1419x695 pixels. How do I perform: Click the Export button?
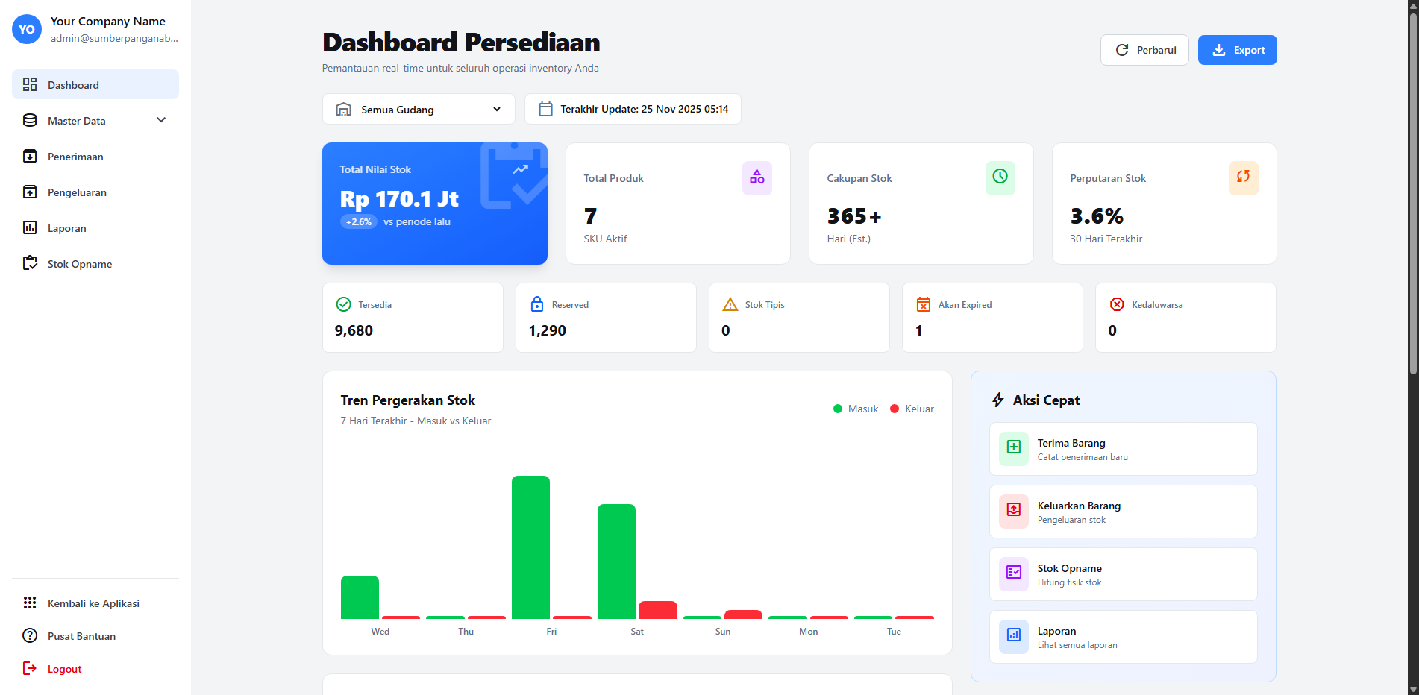[1237, 49]
